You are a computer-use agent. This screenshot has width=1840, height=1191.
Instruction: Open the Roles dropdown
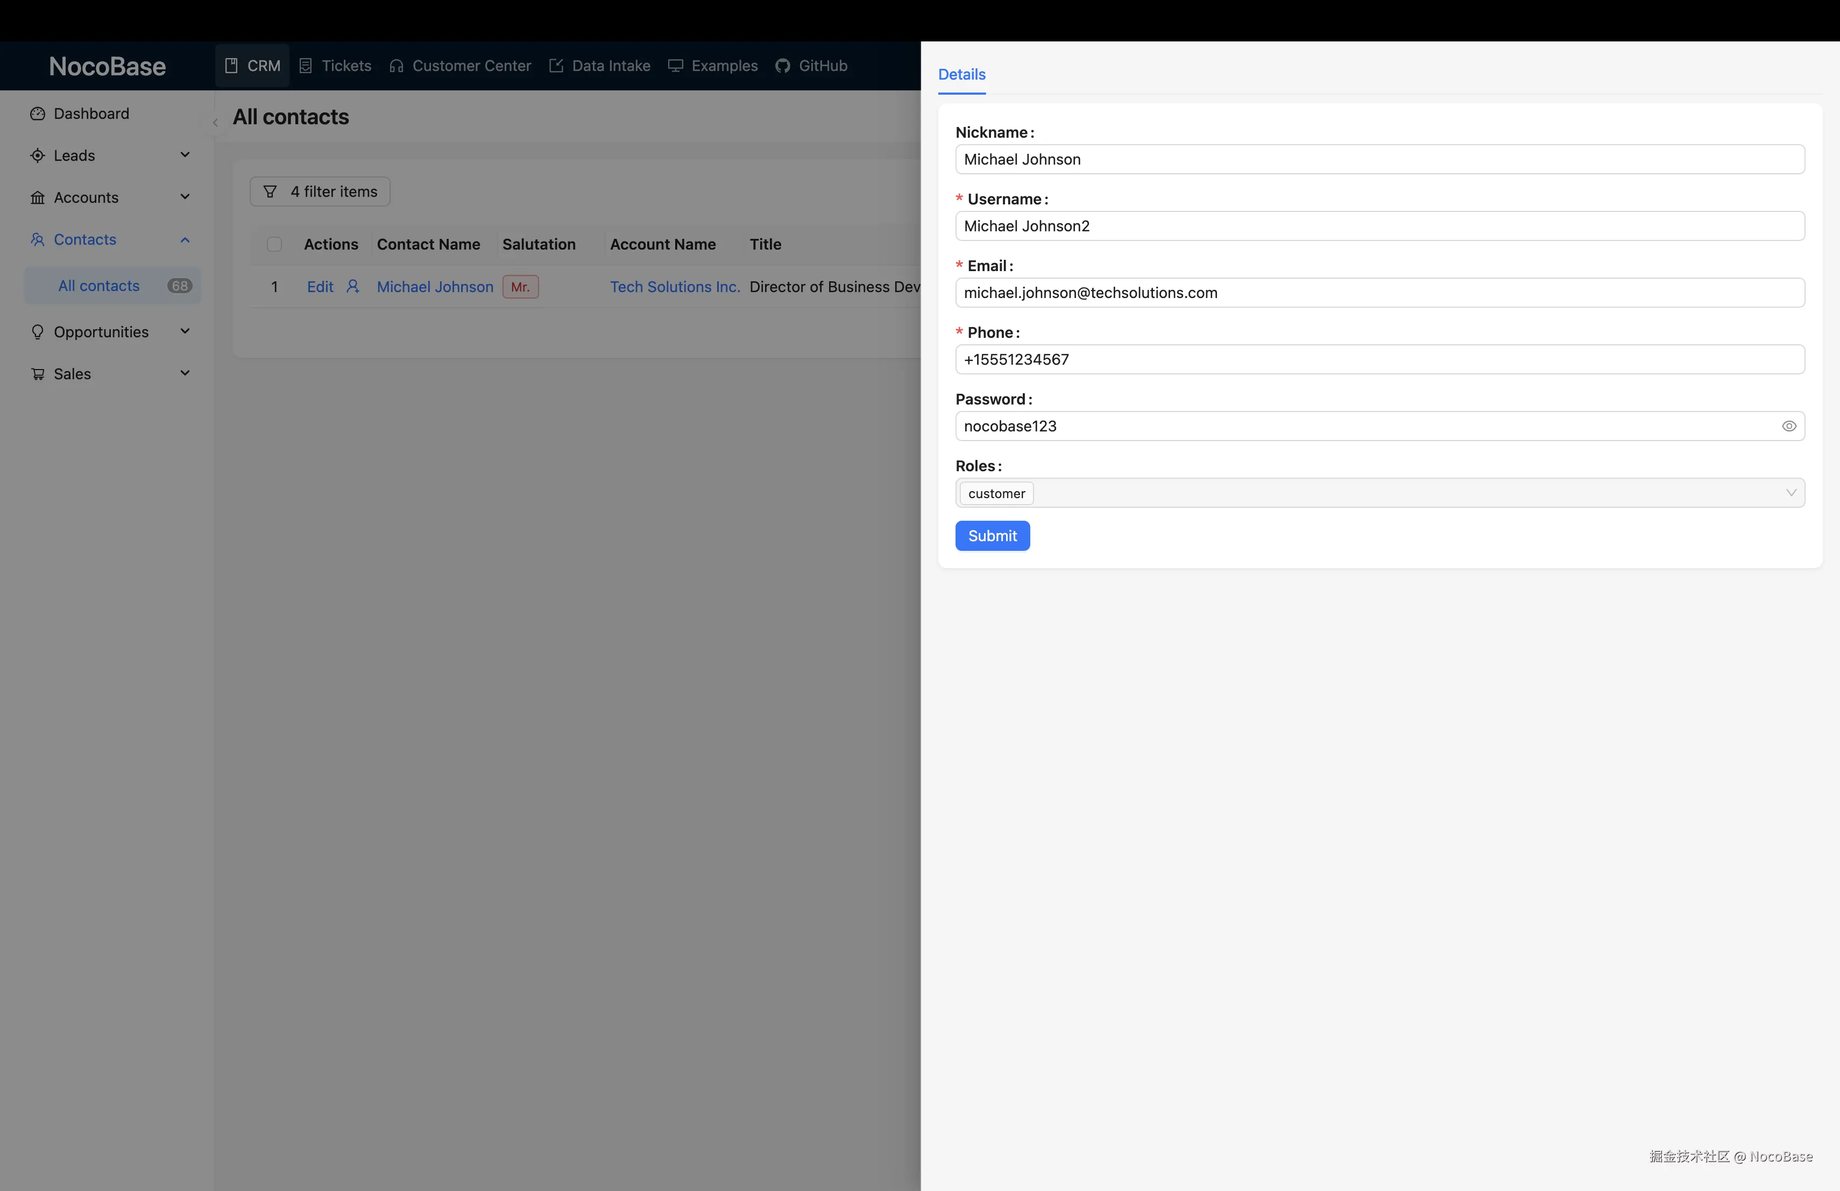[1792, 492]
